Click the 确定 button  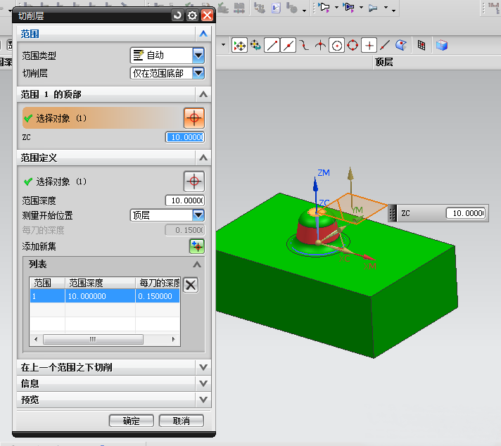131,421
